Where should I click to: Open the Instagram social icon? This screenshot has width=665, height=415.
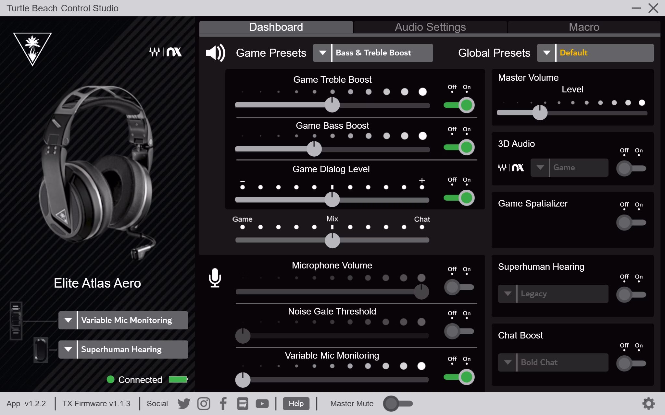[x=204, y=404]
